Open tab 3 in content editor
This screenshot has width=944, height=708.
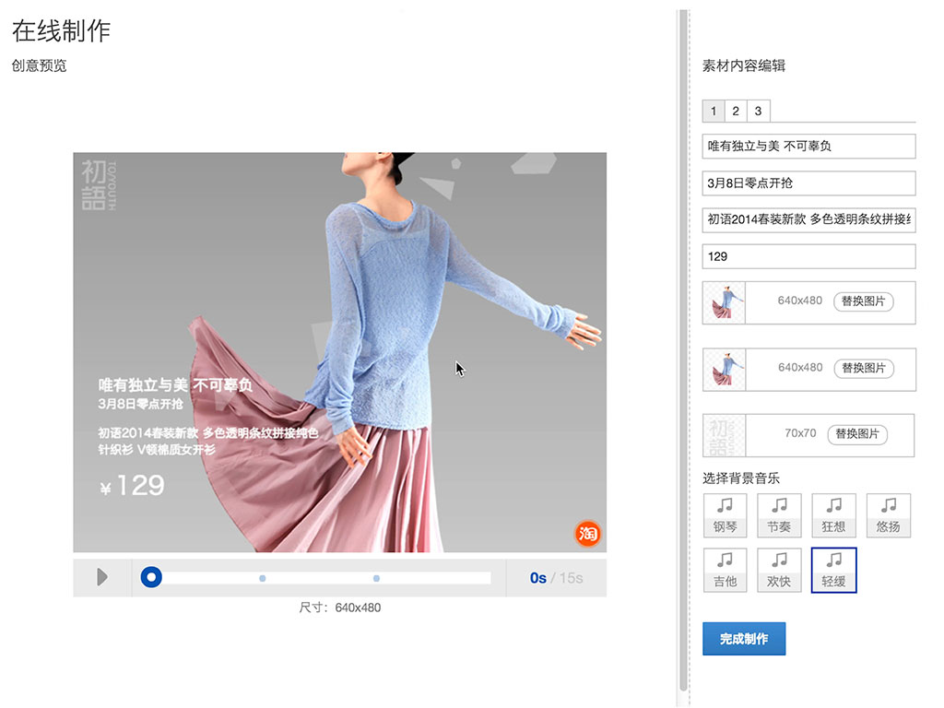point(758,112)
